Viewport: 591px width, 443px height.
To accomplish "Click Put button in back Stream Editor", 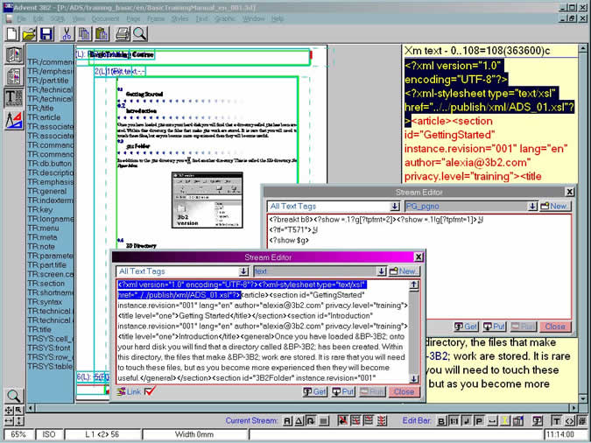I will point(494,327).
